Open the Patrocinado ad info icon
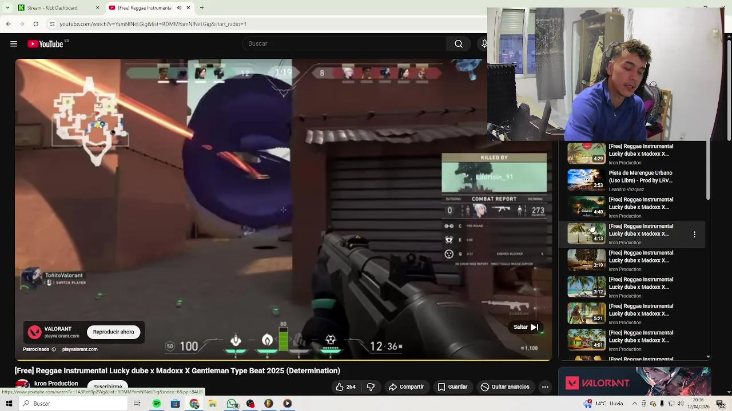Screen dimensions: 732x411 [x=54, y=349]
